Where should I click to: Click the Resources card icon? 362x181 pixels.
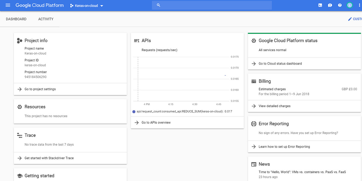coord(19,107)
